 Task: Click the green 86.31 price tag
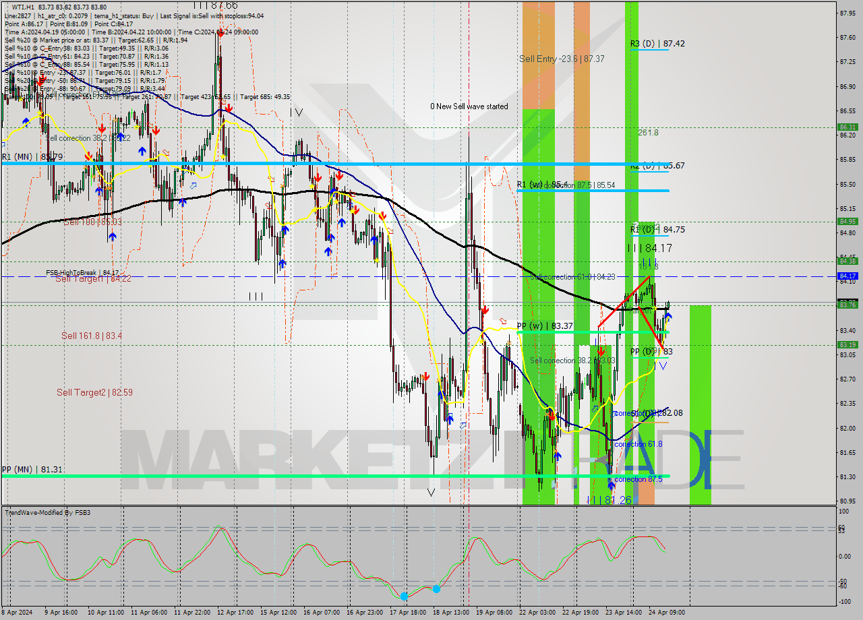point(847,127)
